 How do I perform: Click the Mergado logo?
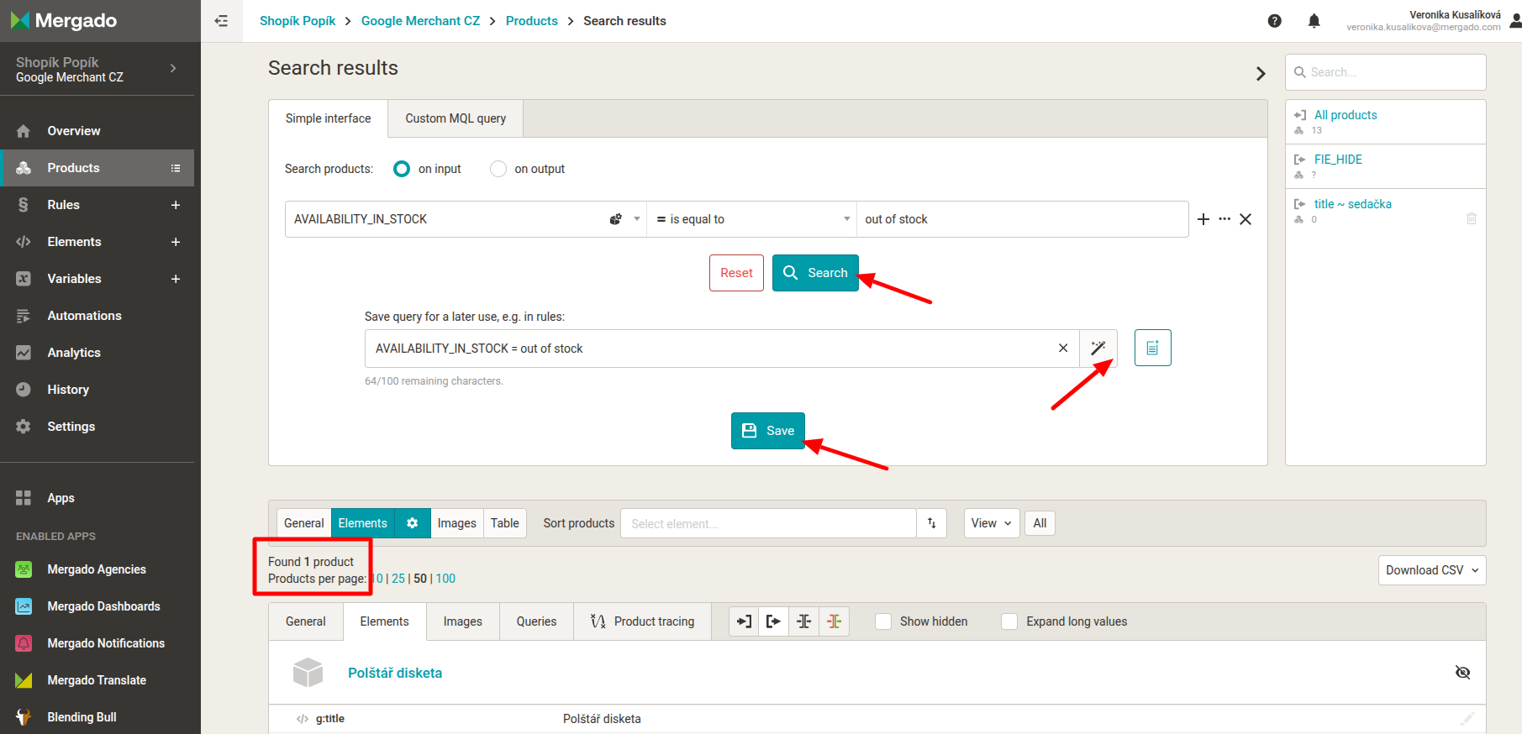pyautogui.click(x=65, y=21)
